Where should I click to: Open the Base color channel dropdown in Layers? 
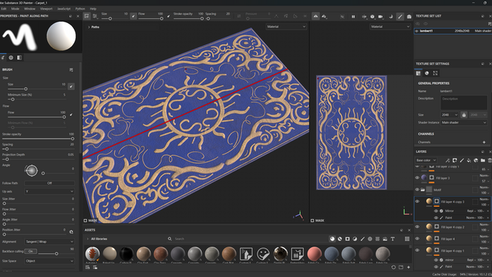[x=426, y=160]
